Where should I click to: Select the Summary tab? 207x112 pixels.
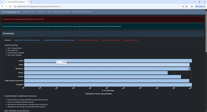tap(8, 40)
